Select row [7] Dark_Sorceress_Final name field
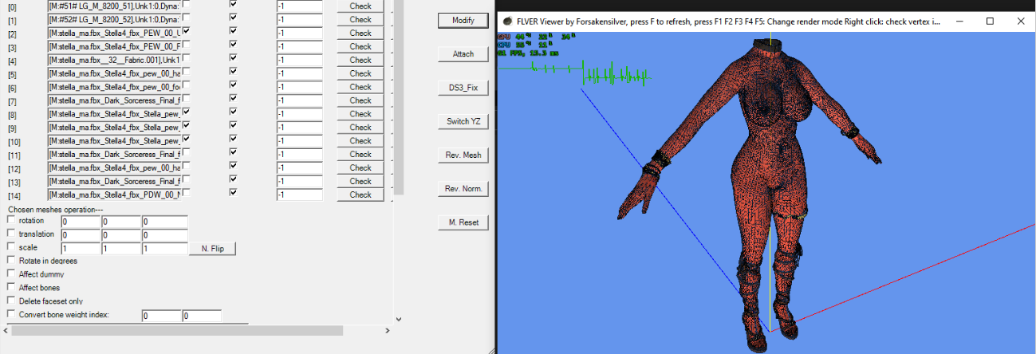The height and width of the screenshot is (354, 1036). pyautogui.click(x=114, y=100)
